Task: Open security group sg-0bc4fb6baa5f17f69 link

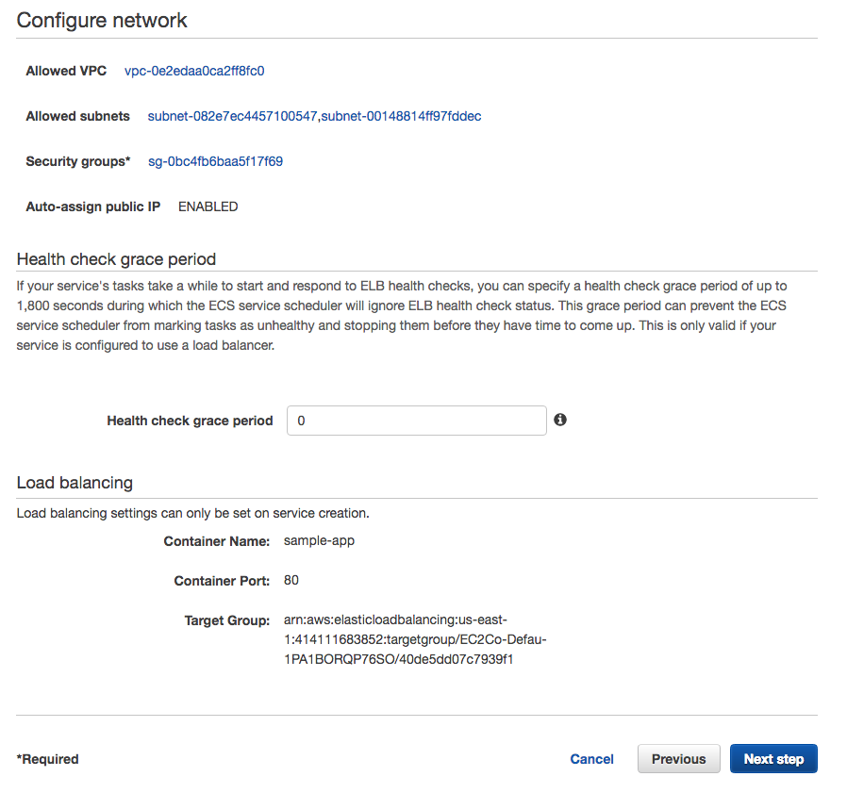Action: 215,161
